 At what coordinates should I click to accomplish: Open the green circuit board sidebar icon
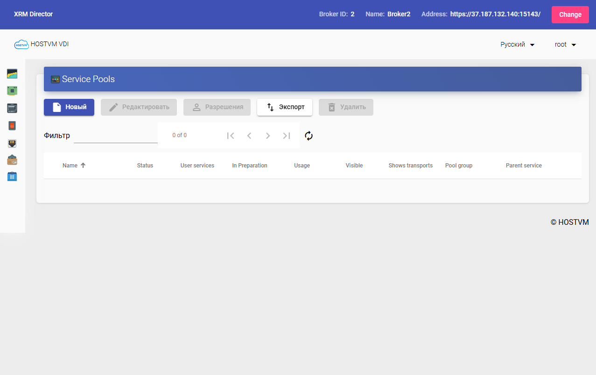[12, 90]
